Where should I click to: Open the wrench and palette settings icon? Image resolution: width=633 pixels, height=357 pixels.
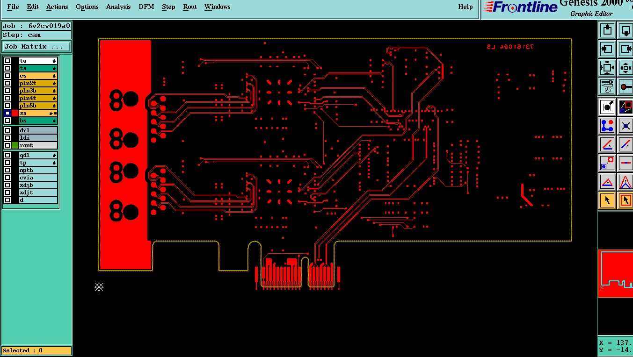607,86
